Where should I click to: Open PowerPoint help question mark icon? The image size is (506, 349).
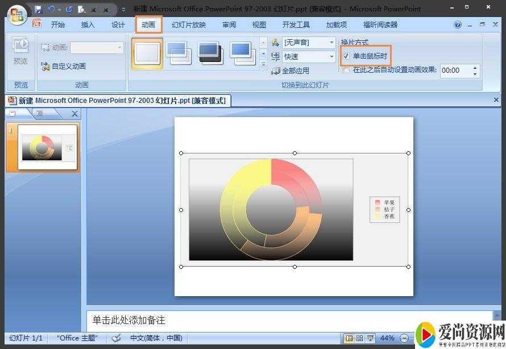[458, 24]
